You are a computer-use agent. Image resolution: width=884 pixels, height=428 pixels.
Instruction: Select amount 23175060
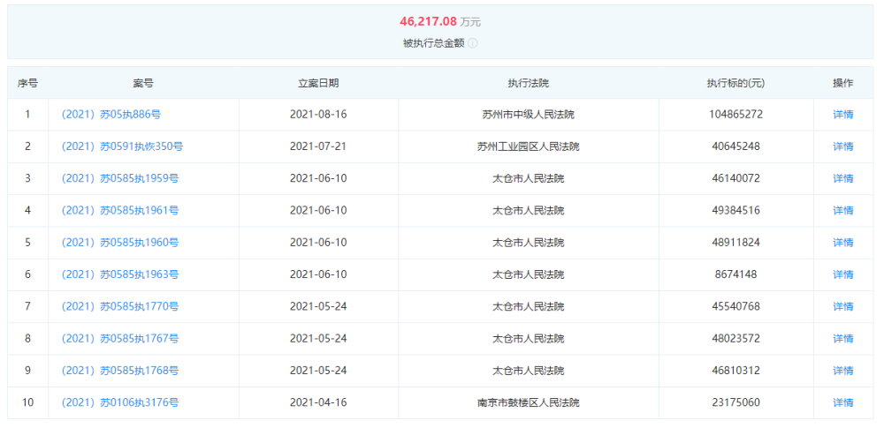(735, 403)
